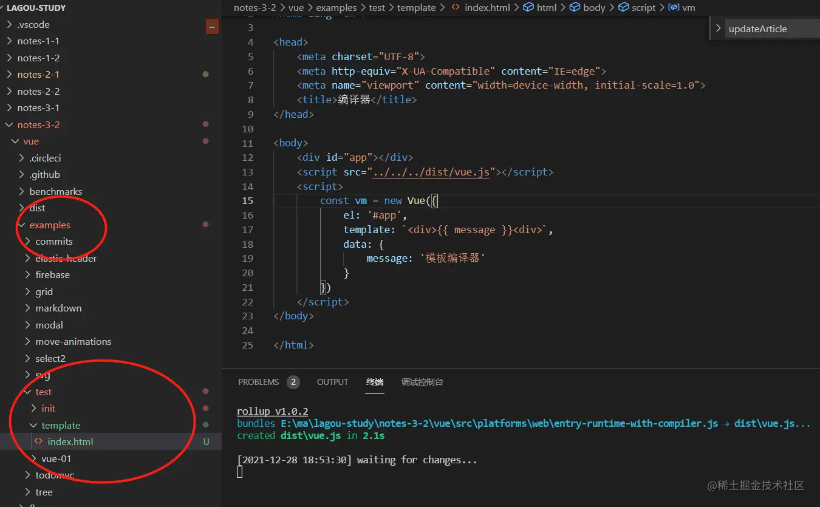This screenshot has height=507, width=820.
Task: Collapse the vue folder chevron
Action: (x=15, y=141)
